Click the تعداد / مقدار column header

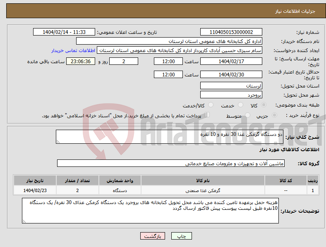[77, 180]
